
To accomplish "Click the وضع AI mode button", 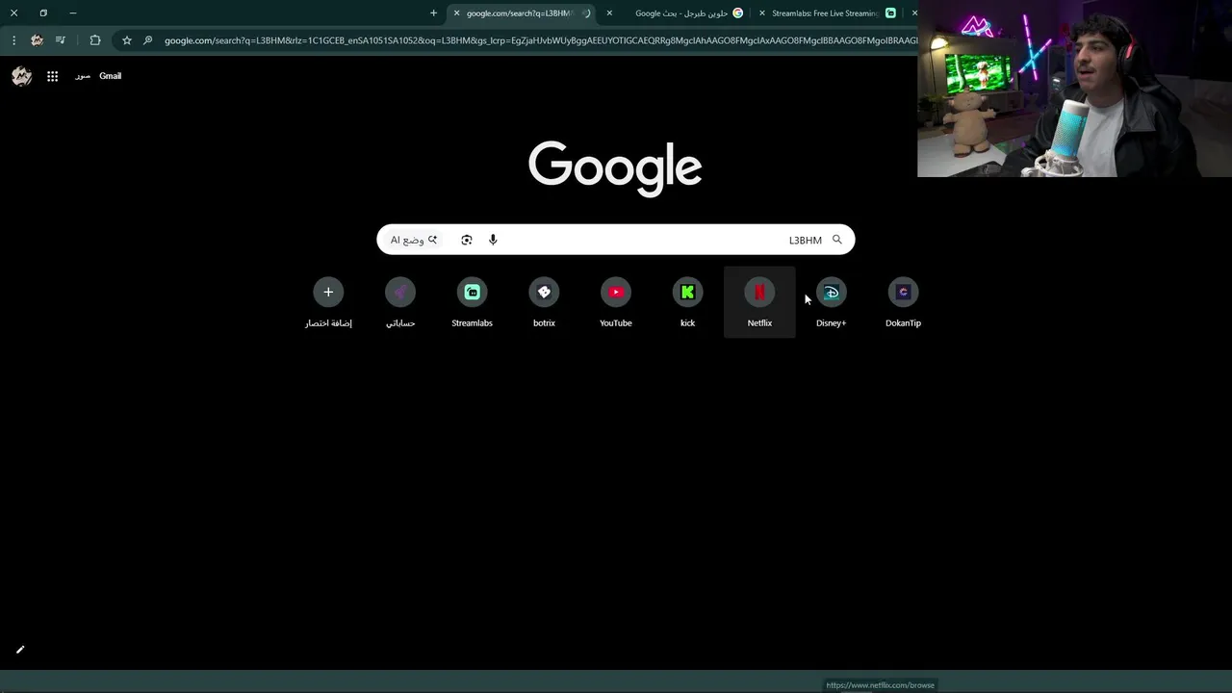I will pos(413,240).
